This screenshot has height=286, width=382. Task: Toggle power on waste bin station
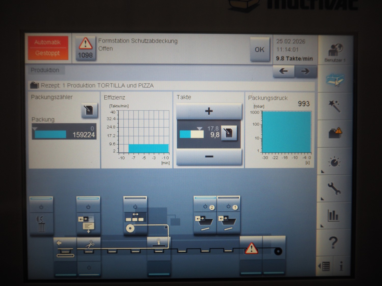click(41, 207)
